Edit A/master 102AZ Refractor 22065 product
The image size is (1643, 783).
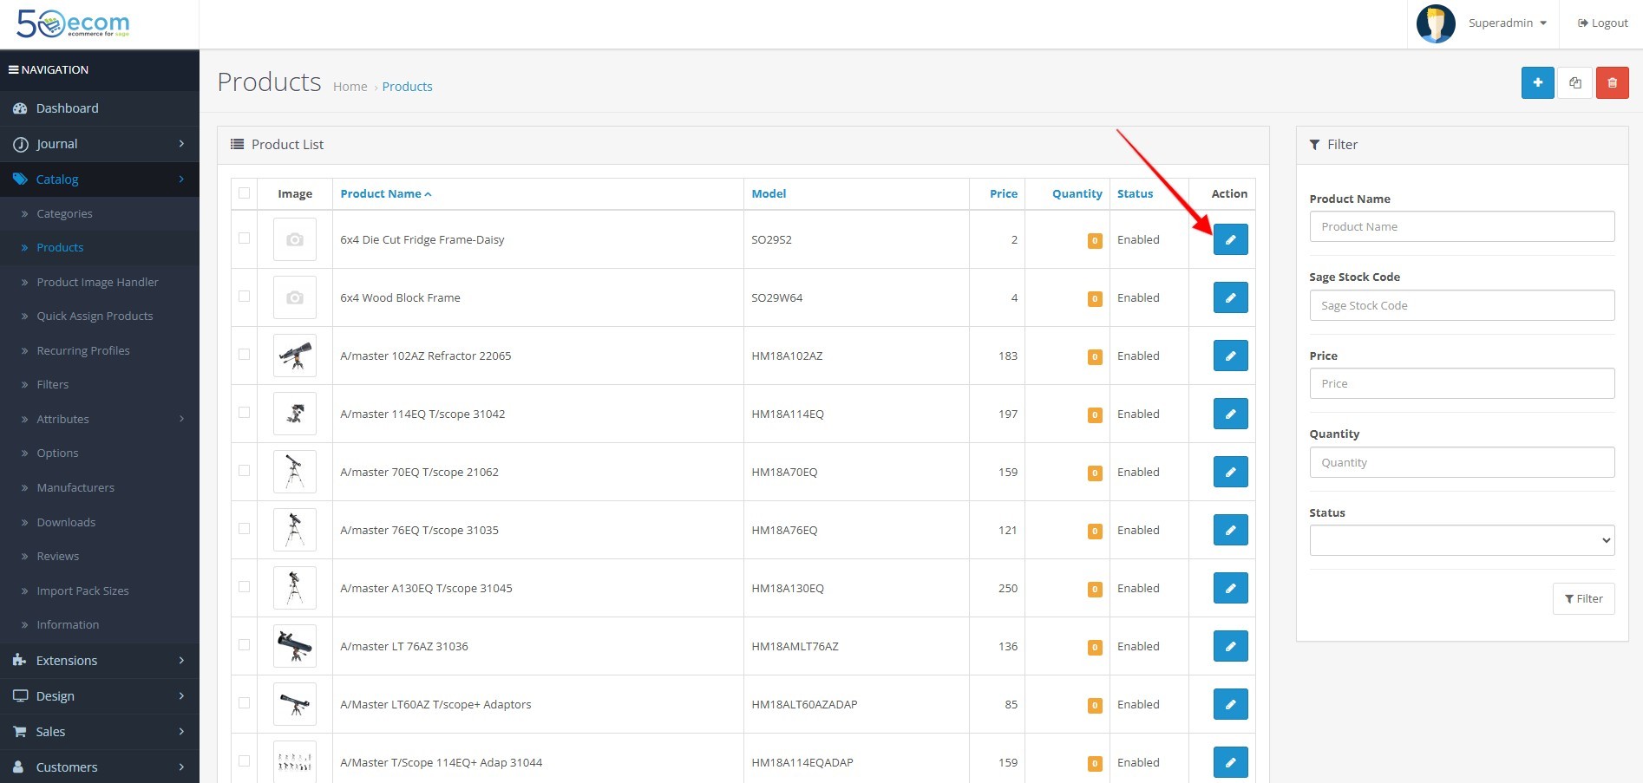(1230, 356)
